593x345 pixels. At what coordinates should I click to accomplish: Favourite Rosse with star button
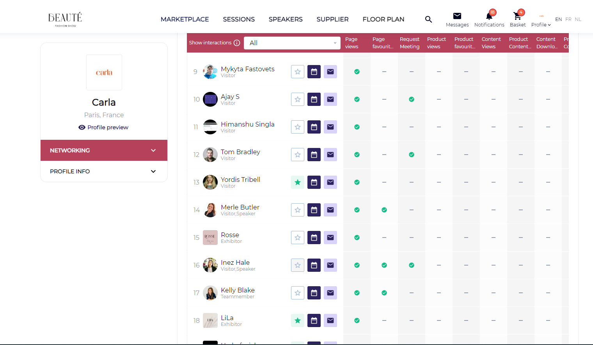(298, 238)
